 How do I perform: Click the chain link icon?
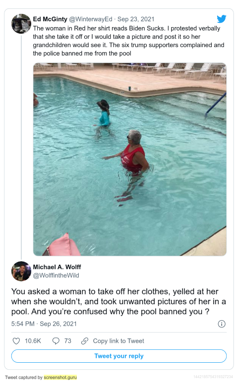pyautogui.click(x=85, y=341)
